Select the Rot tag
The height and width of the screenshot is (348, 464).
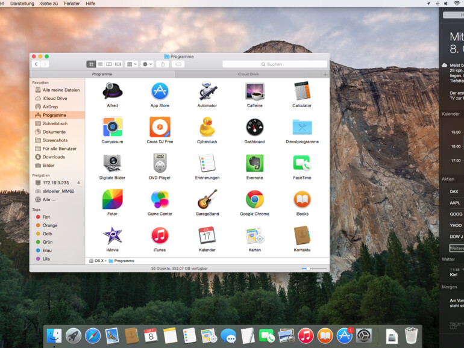click(x=57, y=217)
